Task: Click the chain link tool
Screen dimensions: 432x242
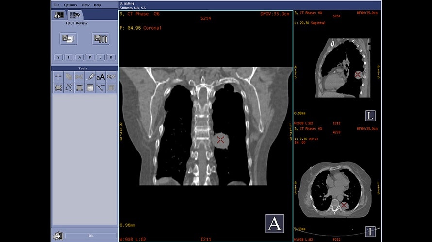Action: point(111,77)
